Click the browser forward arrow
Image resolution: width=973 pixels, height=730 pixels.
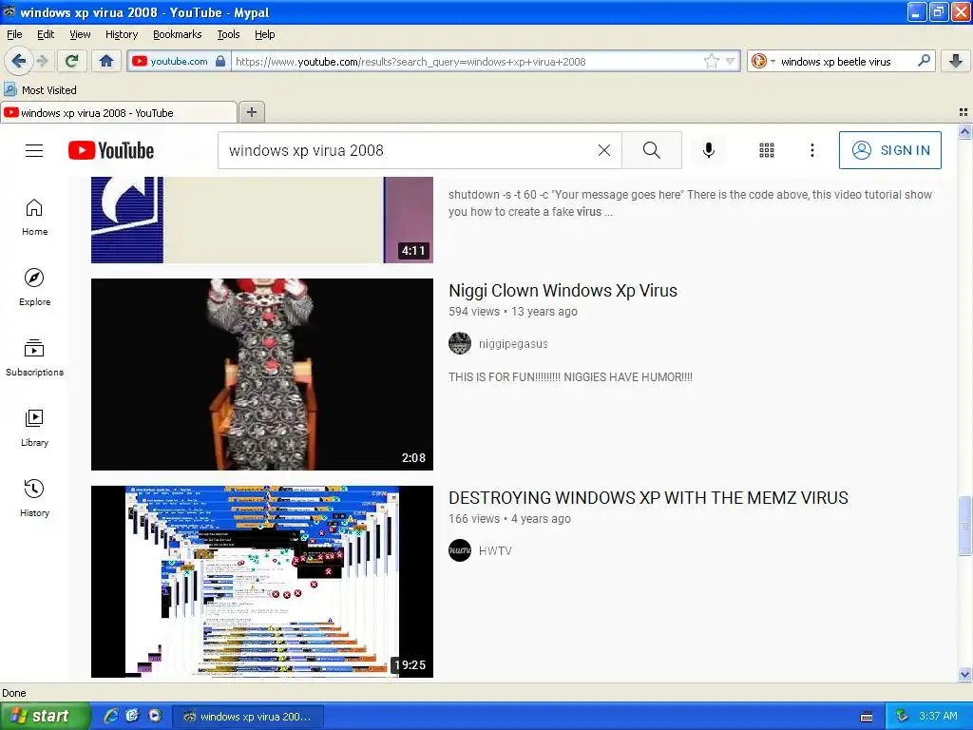click(42, 61)
